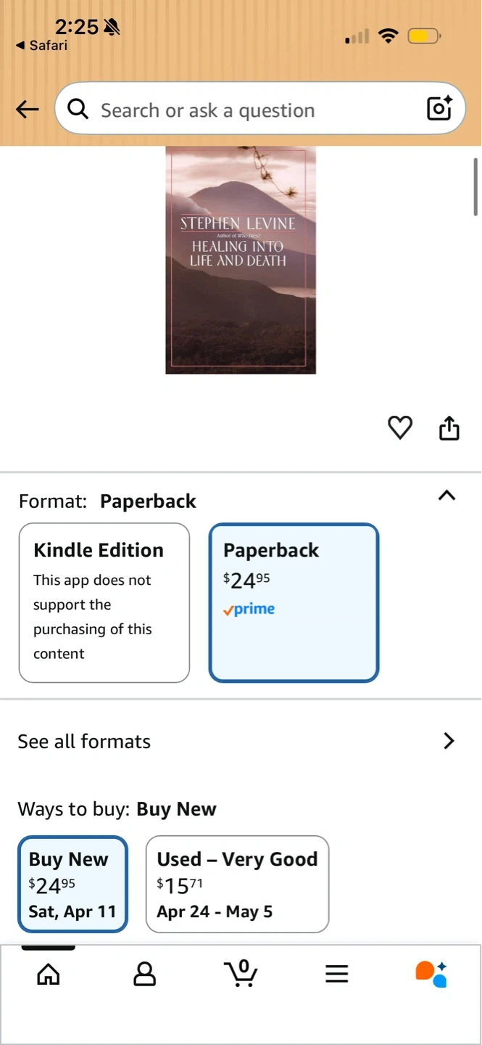Choose Buy New purchase option
The width and height of the screenshot is (482, 1045).
[x=72, y=884]
